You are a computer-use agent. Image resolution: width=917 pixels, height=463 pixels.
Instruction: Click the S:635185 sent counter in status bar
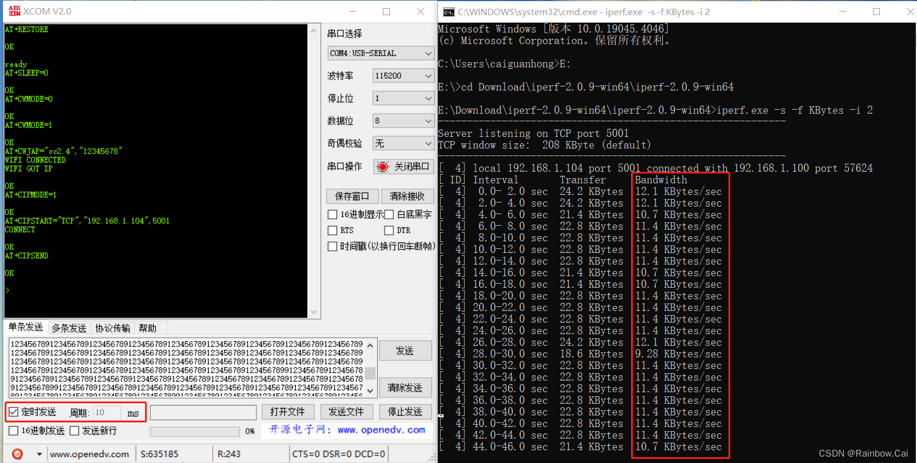point(160,454)
